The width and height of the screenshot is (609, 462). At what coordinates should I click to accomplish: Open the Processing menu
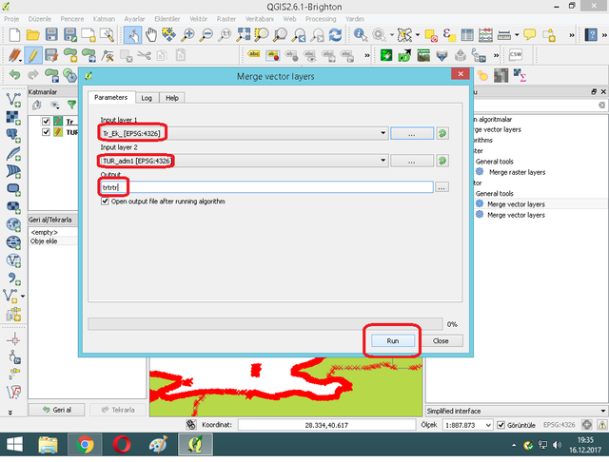tap(321, 19)
